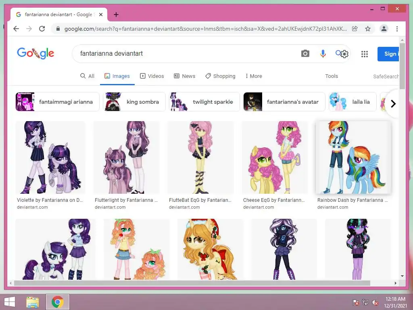Open the Windows Start menu
Screen dimensions: 413x310
coord(10,302)
